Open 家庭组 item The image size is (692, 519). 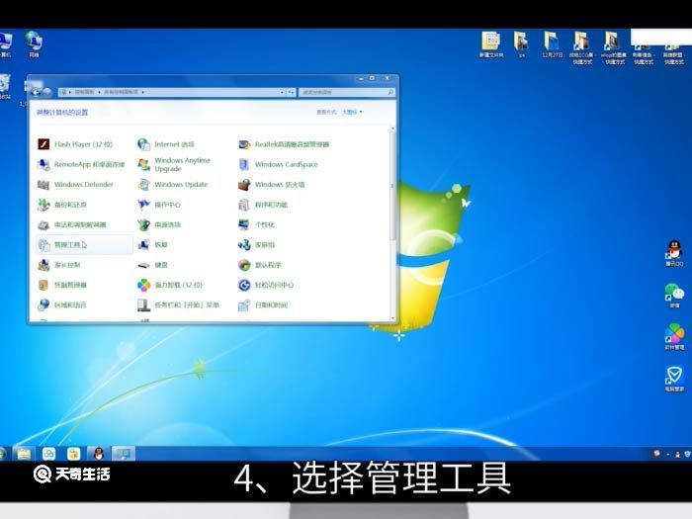click(256, 244)
